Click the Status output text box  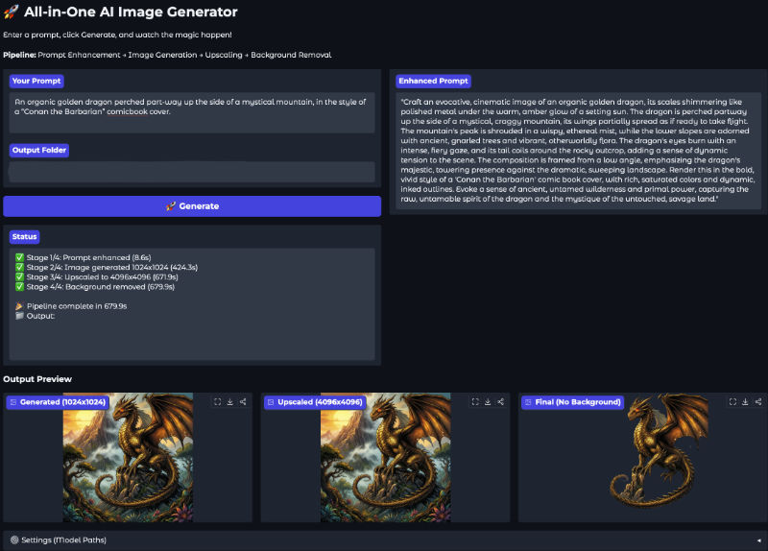coord(192,302)
